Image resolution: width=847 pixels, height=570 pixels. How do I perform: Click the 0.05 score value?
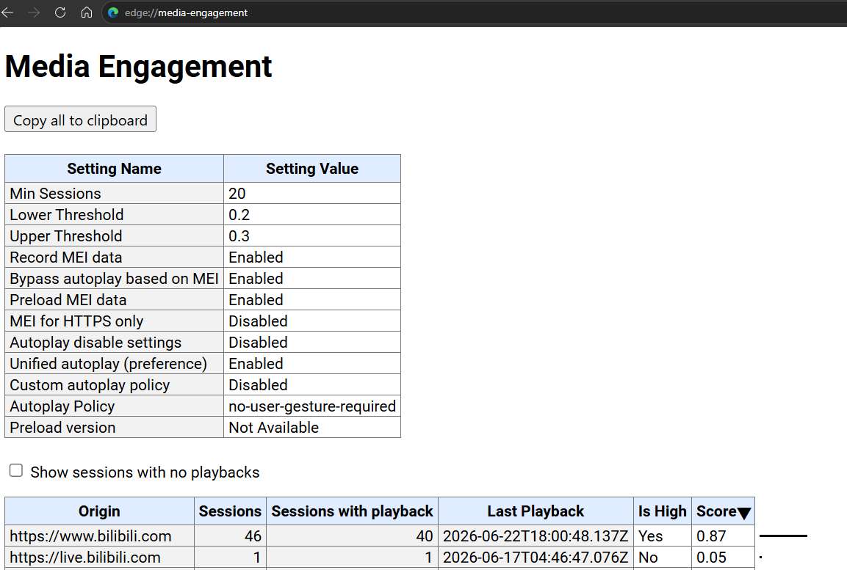point(711,557)
